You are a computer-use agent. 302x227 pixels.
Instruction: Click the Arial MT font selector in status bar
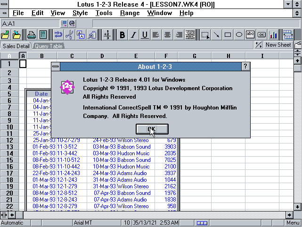click(97, 223)
